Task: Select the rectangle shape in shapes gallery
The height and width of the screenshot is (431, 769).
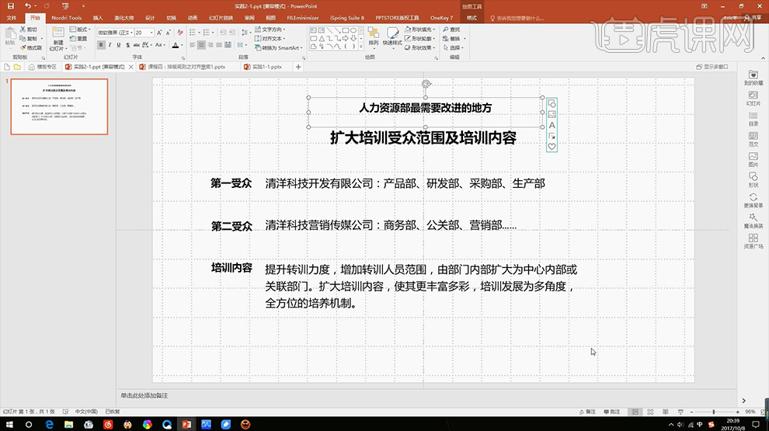Action: click(345, 30)
